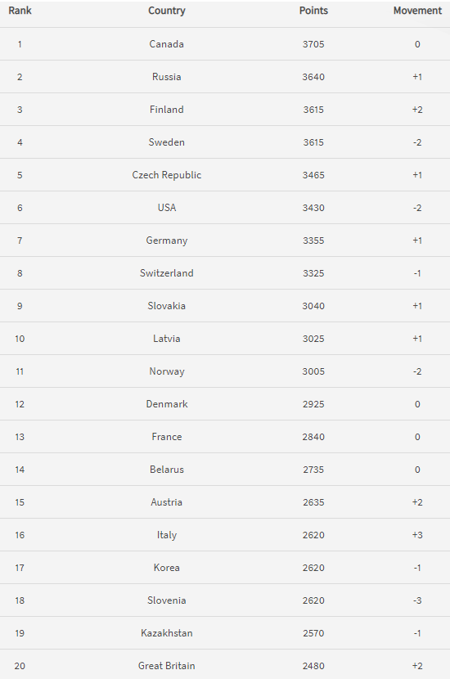Select Russia in the country column
Image resolution: width=450 pixels, height=679 pixels.
167,77
